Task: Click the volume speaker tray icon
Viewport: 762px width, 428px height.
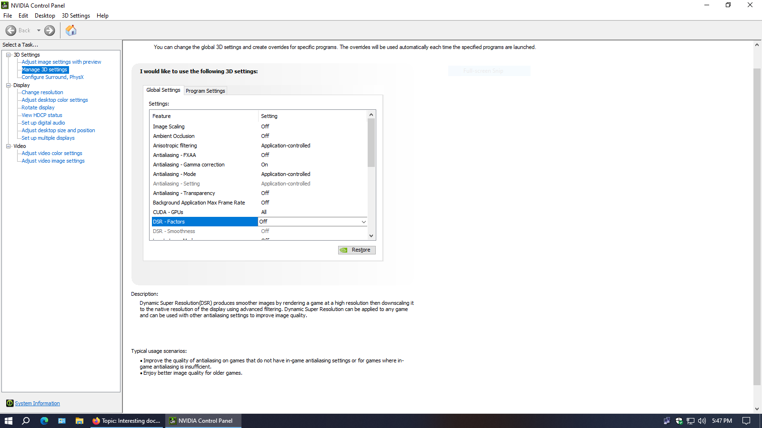Action: tap(702, 421)
